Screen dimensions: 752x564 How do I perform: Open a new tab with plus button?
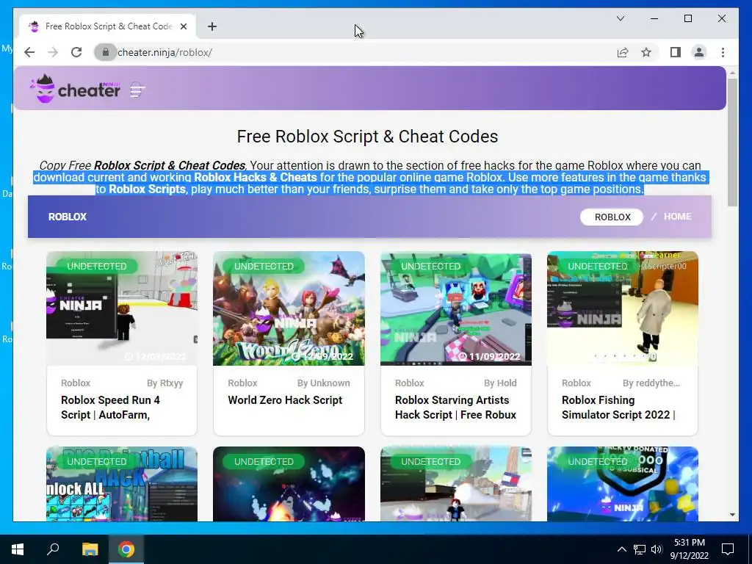coord(212,26)
